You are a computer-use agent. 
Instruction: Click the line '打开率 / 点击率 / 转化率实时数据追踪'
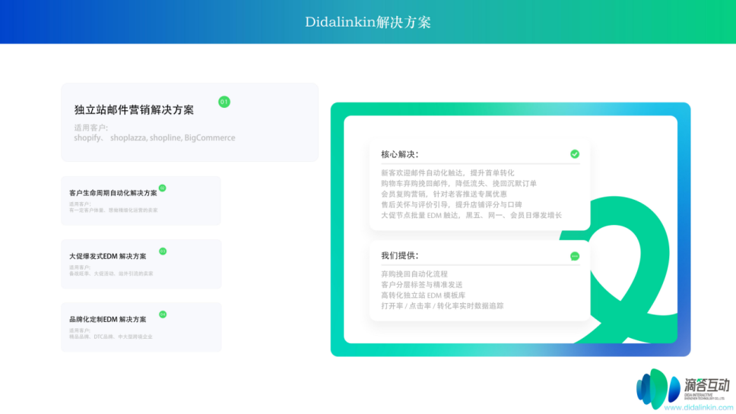[443, 305]
